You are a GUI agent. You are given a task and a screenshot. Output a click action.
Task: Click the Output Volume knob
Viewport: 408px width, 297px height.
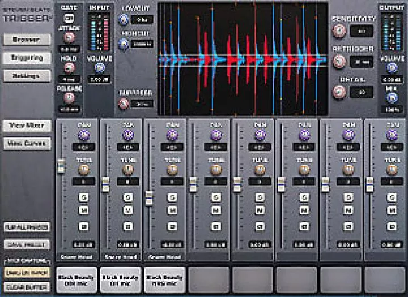pyautogui.click(x=392, y=67)
